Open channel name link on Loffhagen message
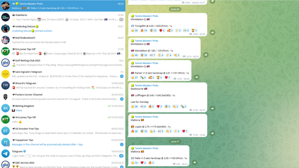299x168 pixels. click(x=147, y=85)
